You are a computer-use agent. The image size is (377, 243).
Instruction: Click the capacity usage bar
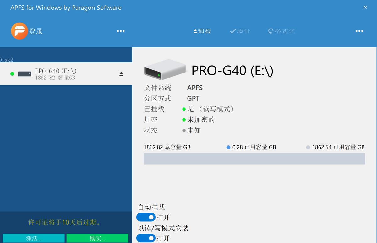tap(254, 159)
